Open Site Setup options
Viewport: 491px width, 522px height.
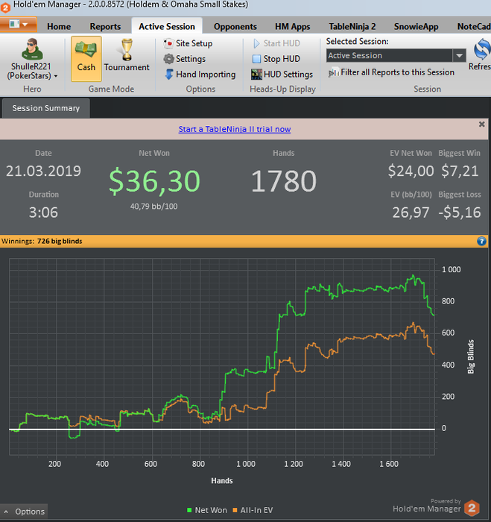click(x=188, y=43)
